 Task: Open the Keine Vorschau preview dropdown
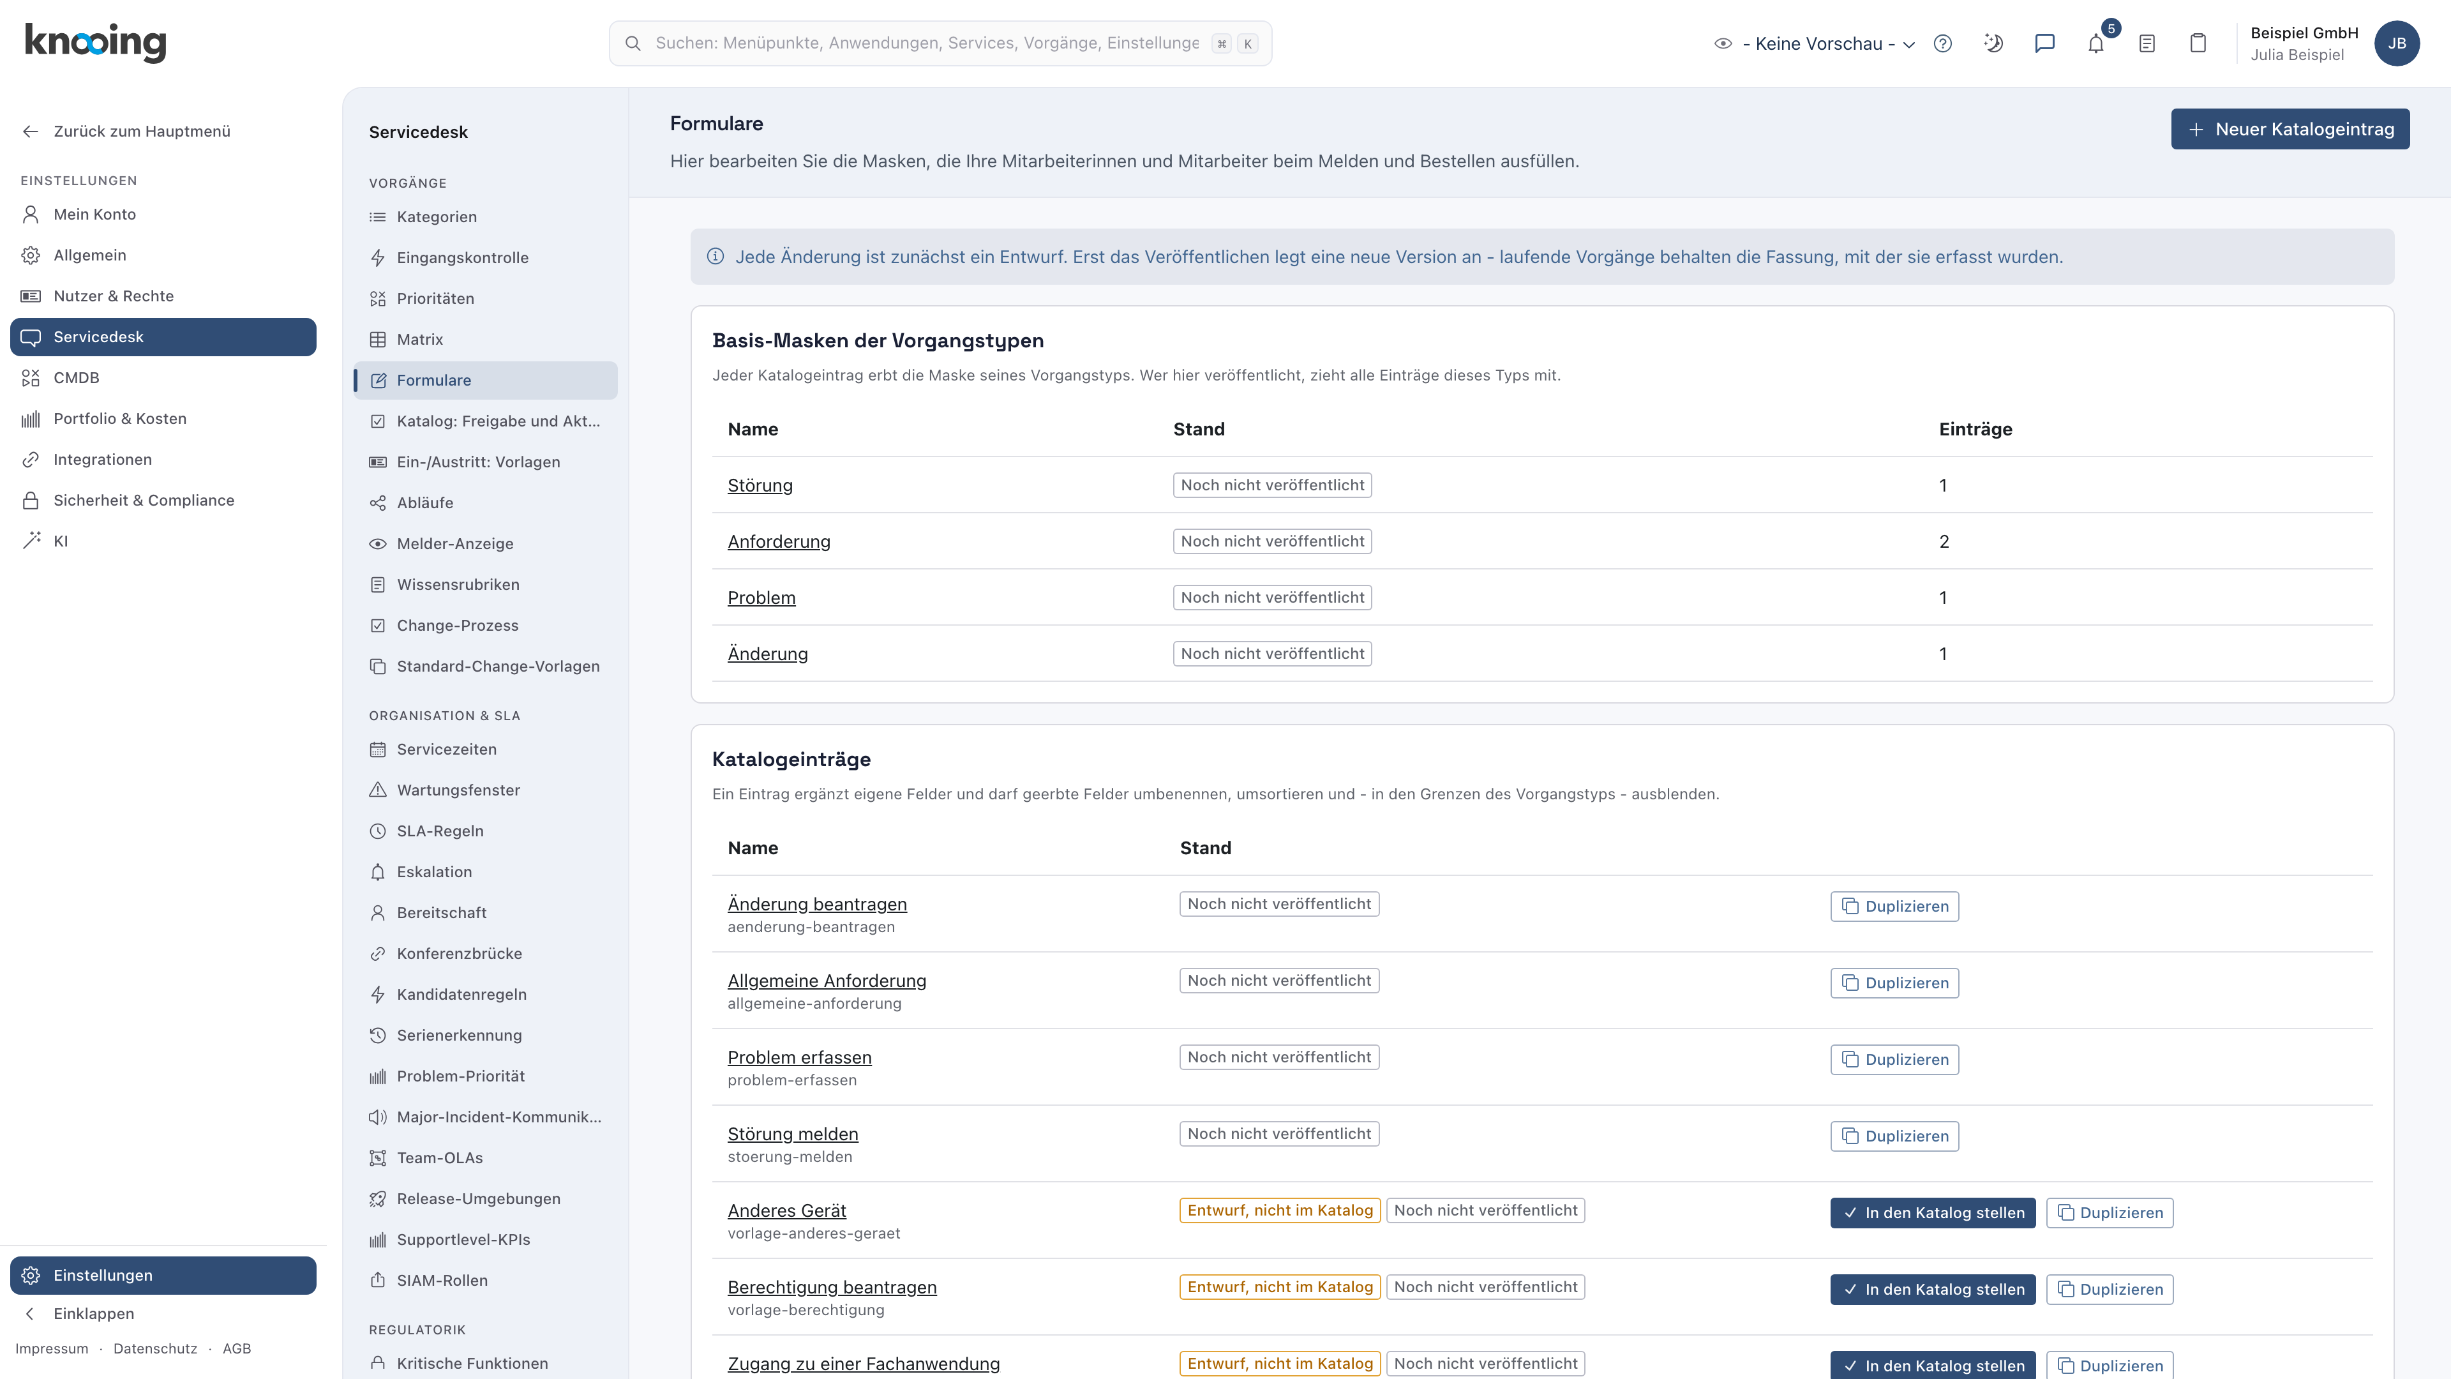coord(1815,44)
